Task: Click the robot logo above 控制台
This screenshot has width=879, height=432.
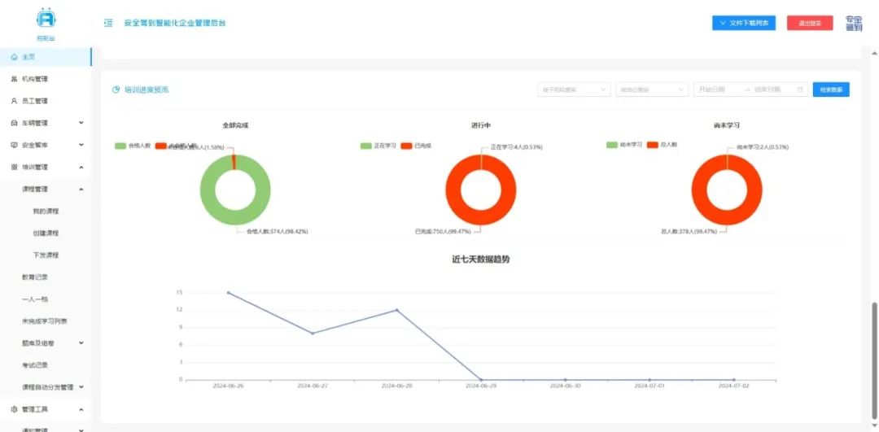Action: coord(46,18)
